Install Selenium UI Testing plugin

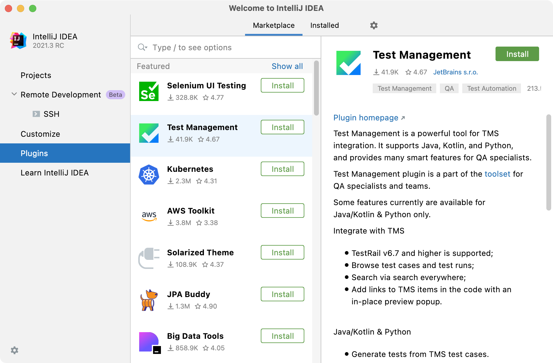[x=283, y=86]
